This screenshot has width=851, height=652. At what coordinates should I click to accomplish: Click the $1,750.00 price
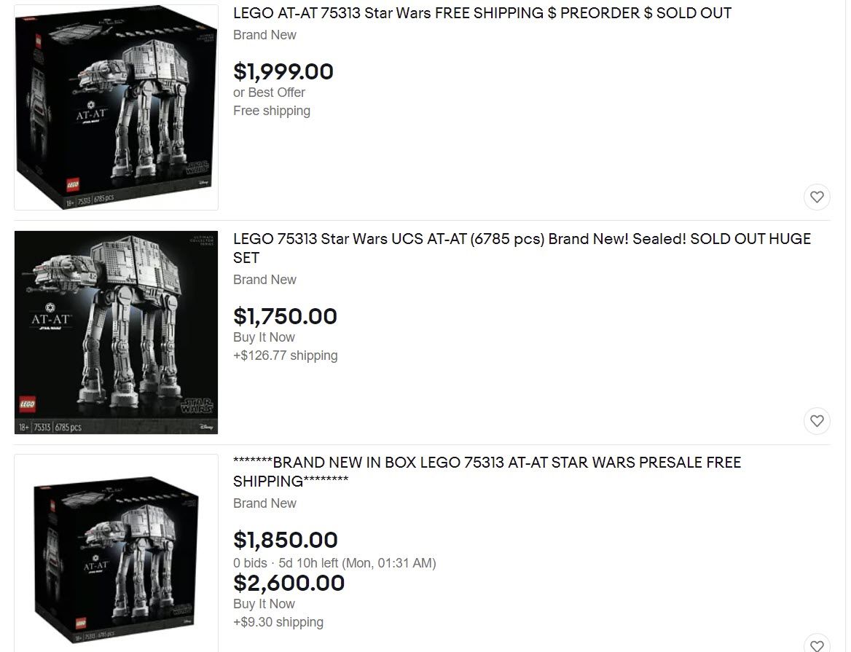pyautogui.click(x=285, y=316)
